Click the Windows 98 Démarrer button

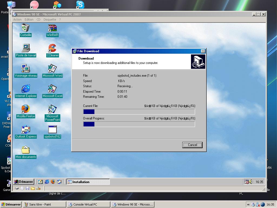click(24, 182)
